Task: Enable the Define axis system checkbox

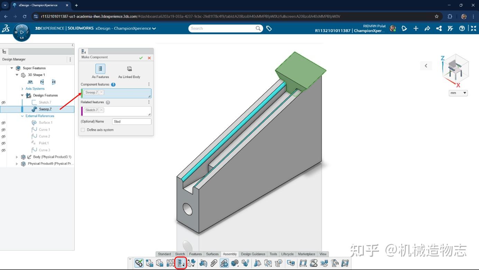Action: click(x=82, y=130)
